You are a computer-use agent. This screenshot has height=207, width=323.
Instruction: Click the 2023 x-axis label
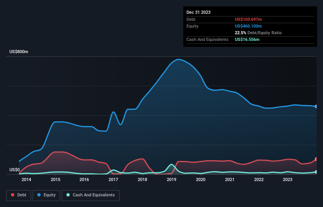[x=288, y=179]
